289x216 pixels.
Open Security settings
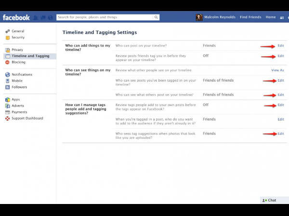coord(18,37)
